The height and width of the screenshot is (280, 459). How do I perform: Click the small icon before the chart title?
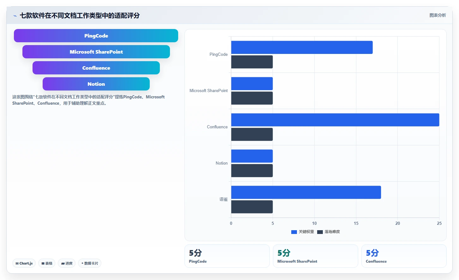[15, 16]
